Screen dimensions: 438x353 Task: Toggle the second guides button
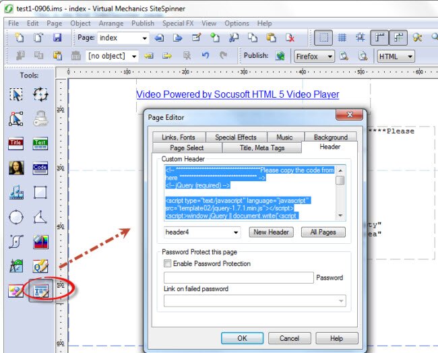398,38
